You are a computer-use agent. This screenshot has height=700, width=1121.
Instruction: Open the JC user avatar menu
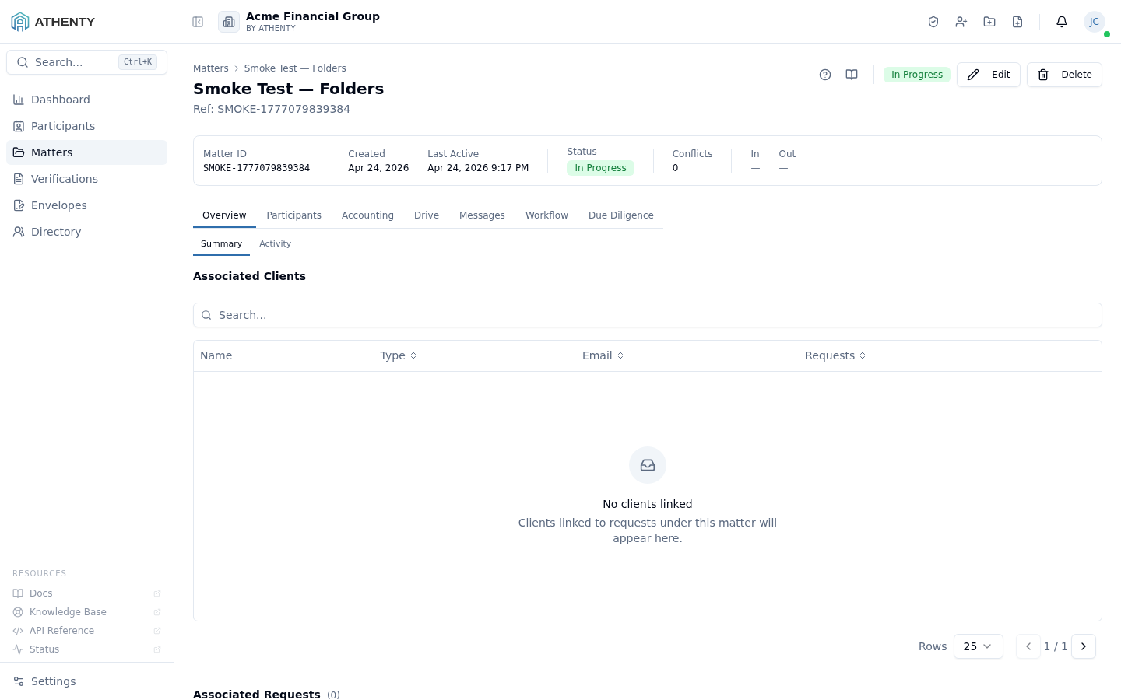pyautogui.click(x=1095, y=22)
